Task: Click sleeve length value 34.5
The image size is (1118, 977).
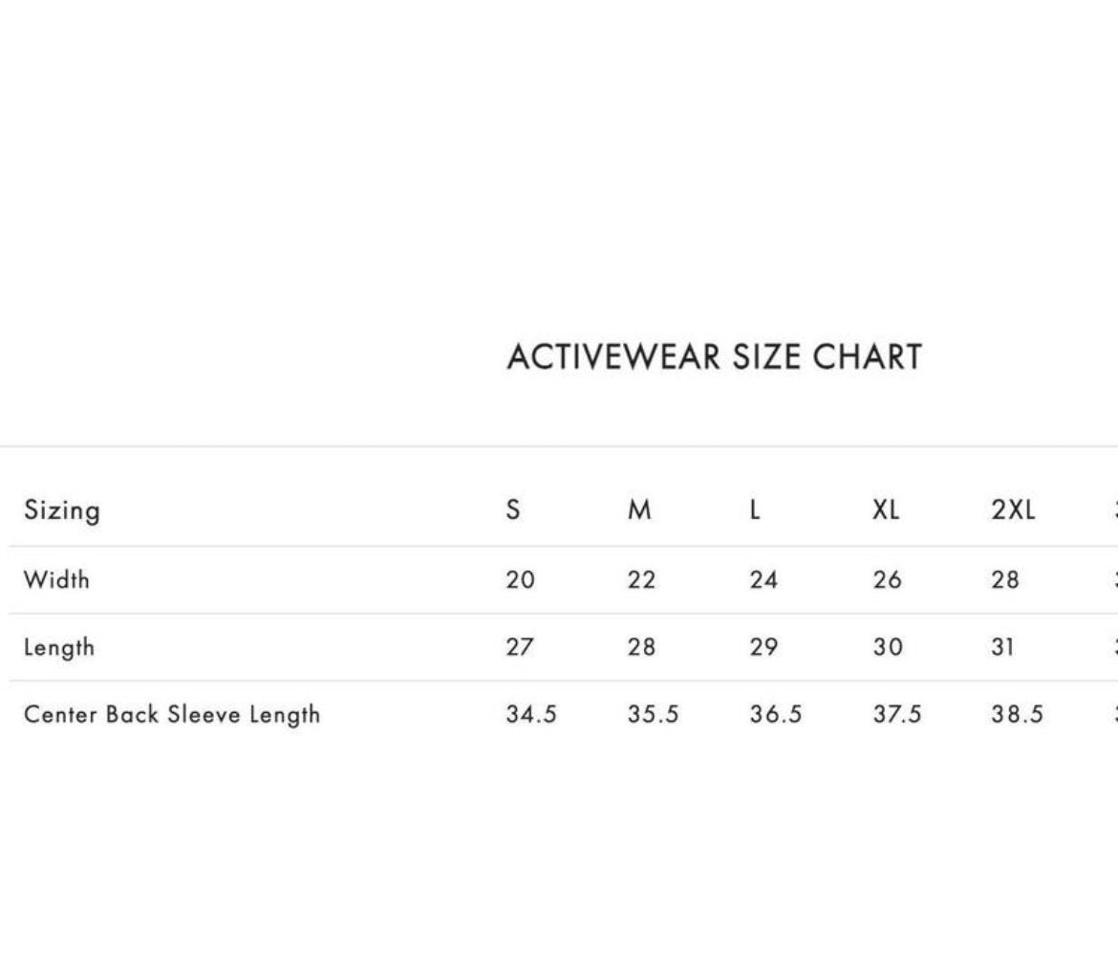Action: click(x=531, y=714)
